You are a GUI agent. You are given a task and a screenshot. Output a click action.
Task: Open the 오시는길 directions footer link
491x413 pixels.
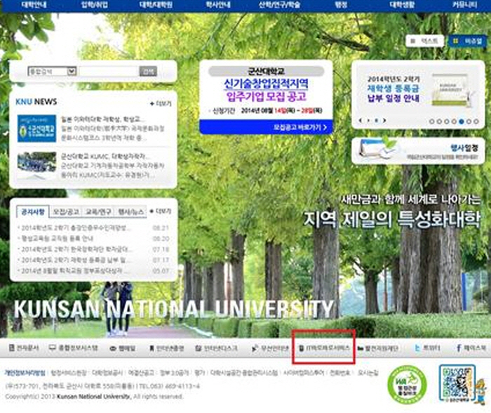(368, 372)
